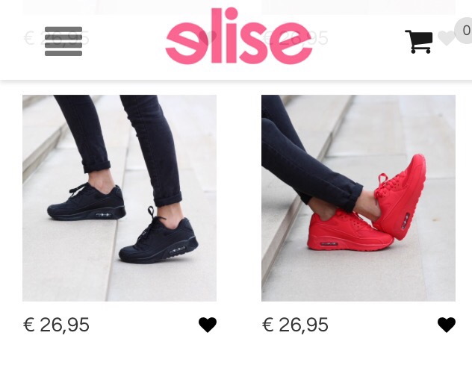Select the partially visible top-left product image
Image resolution: width=472 pixels, height=365 pixels.
(119, 7)
